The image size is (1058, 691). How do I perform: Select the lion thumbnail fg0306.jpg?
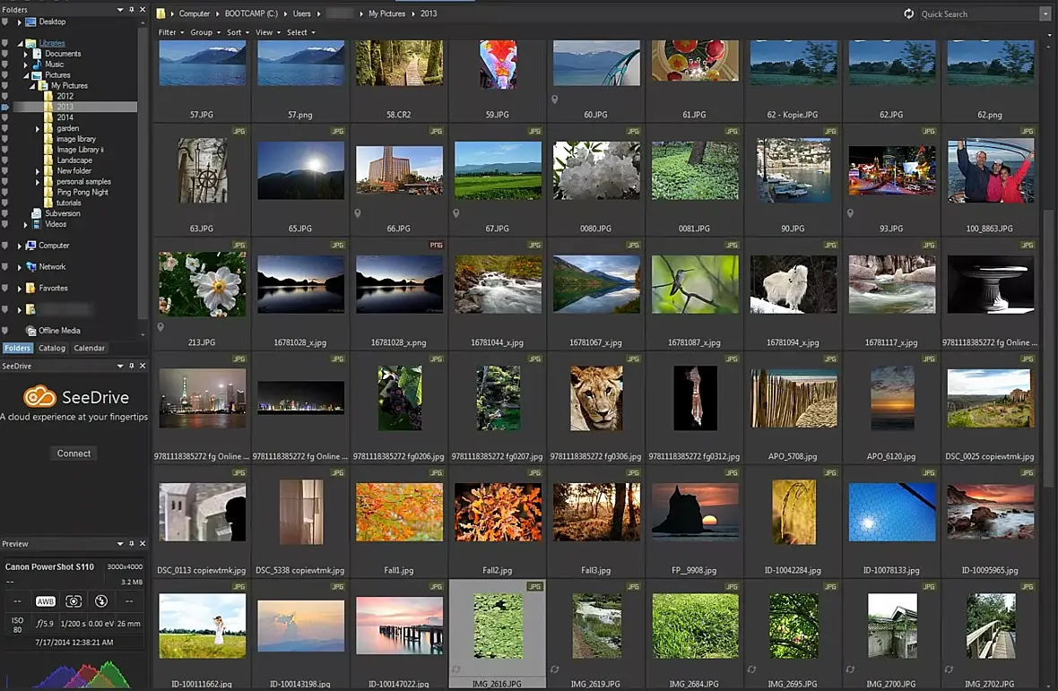(x=596, y=398)
